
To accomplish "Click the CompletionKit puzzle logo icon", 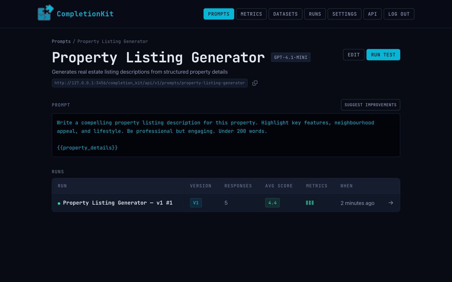I will coord(45,13).
